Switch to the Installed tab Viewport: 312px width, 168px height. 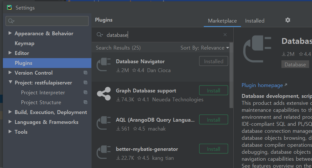click(255, 21)
